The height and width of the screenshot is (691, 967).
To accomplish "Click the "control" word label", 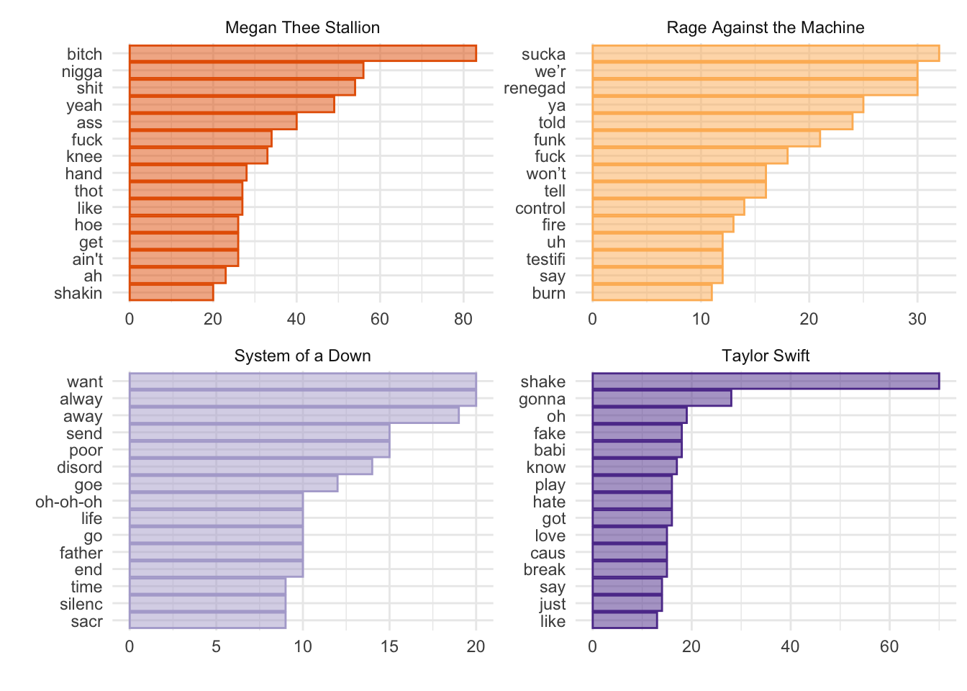I will (x=540, y=208).
